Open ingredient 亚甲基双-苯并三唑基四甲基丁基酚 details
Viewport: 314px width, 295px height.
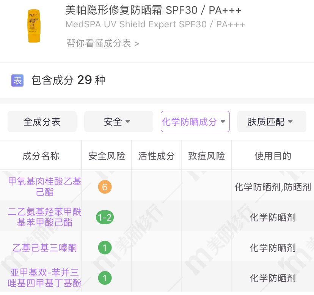[45, 278]
